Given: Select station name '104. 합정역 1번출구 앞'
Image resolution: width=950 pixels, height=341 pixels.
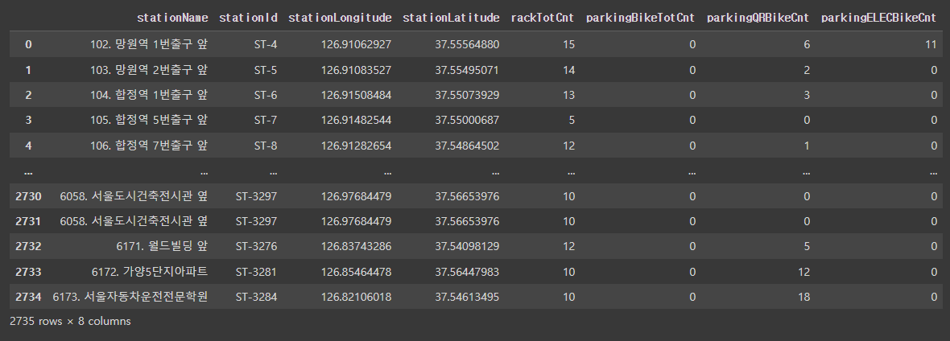Looking at the screenshot, I should (148, 95).
